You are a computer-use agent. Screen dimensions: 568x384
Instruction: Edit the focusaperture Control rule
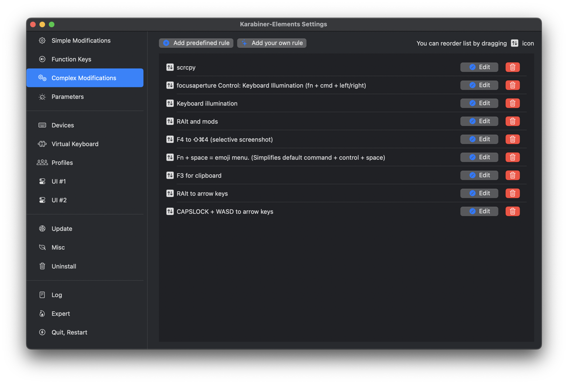[x=479, y=85]
